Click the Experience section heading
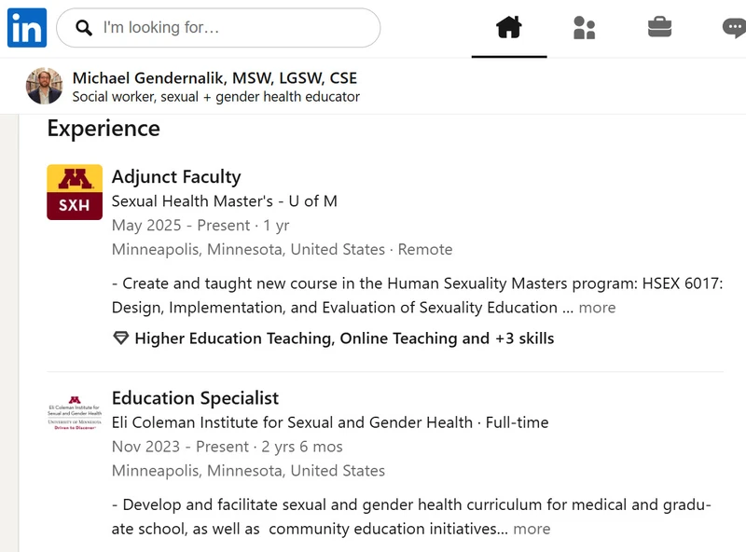 (104, 129)
